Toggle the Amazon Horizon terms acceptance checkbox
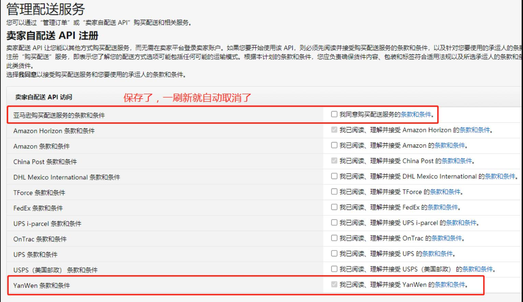This screenshot has height=302, width=523. point(334,130)
